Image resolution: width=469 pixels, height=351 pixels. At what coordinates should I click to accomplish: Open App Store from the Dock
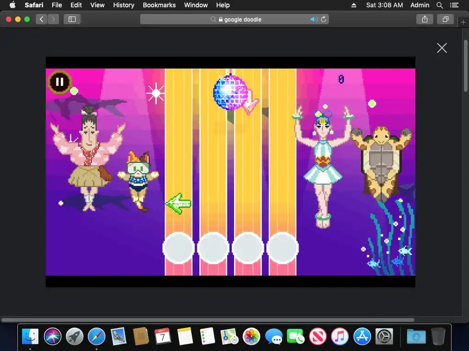[362, 336]
